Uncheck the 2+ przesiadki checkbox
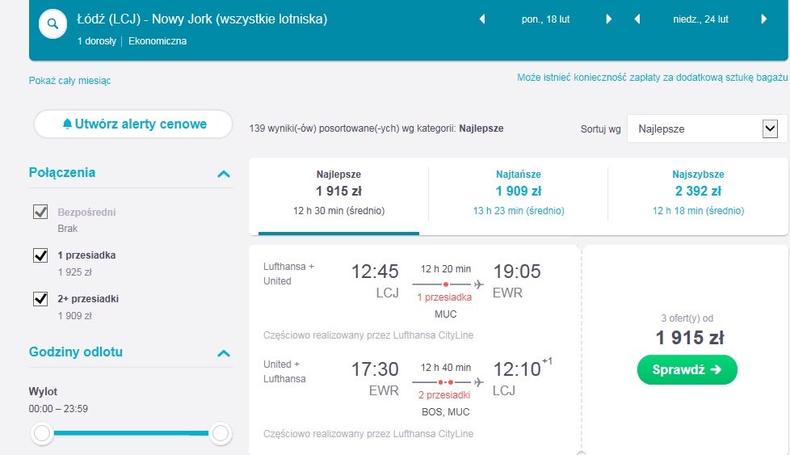 40,299
